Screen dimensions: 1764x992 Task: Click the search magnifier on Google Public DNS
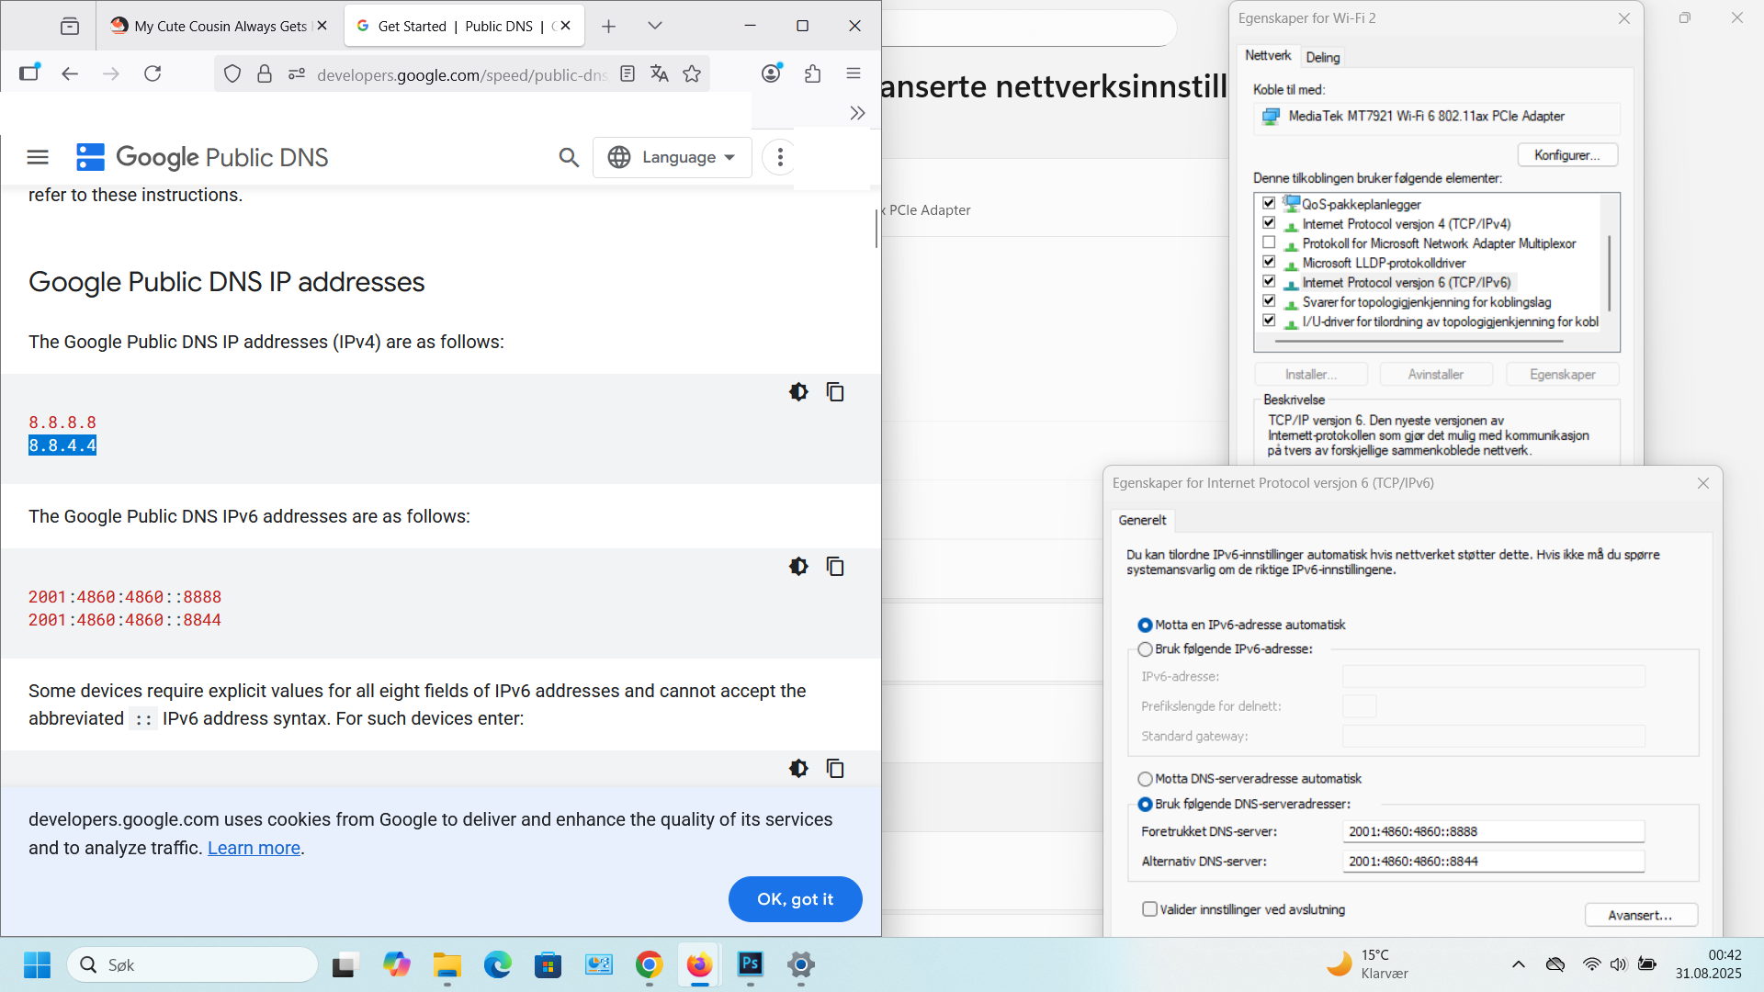[569, 157]
